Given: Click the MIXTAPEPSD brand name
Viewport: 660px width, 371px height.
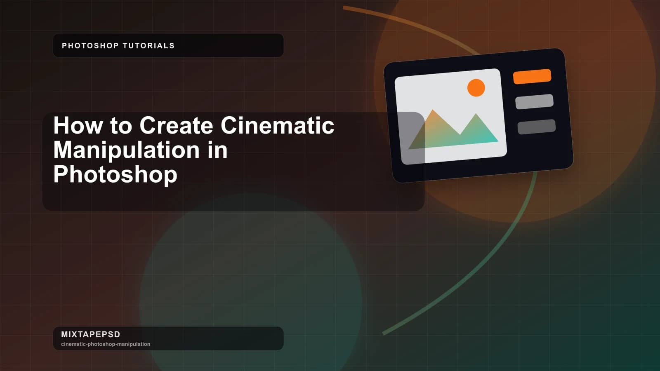Looking at the screenshot, I should (x=91, y=334).
